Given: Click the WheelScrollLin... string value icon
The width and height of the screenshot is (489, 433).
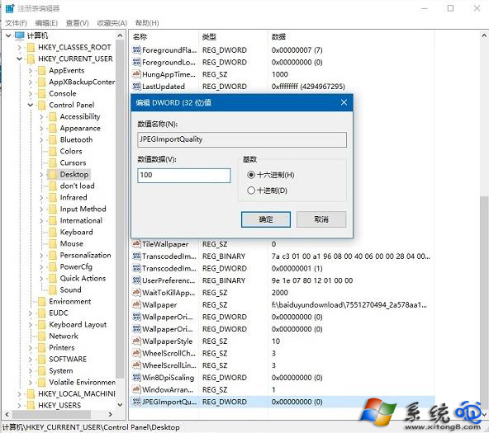Looking at the screenshot, I should [x=136, y=365].
